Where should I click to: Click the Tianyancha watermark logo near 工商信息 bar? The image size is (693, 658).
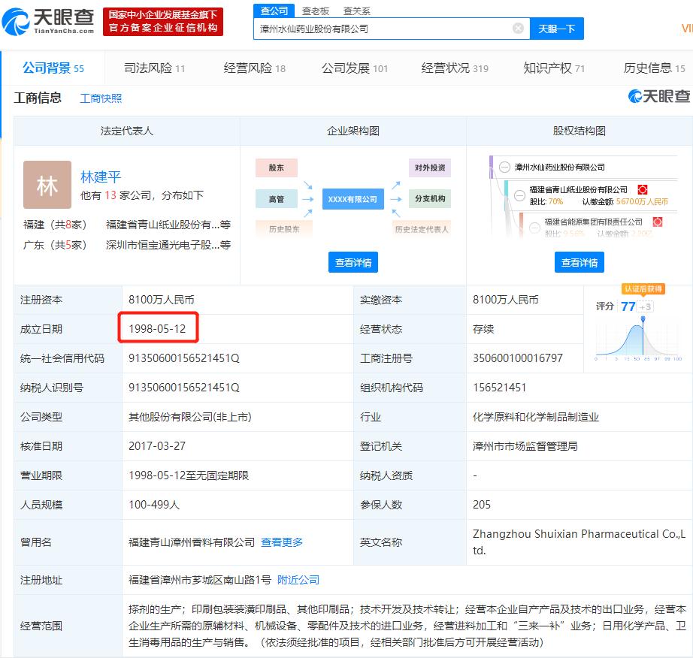point(660,98)
